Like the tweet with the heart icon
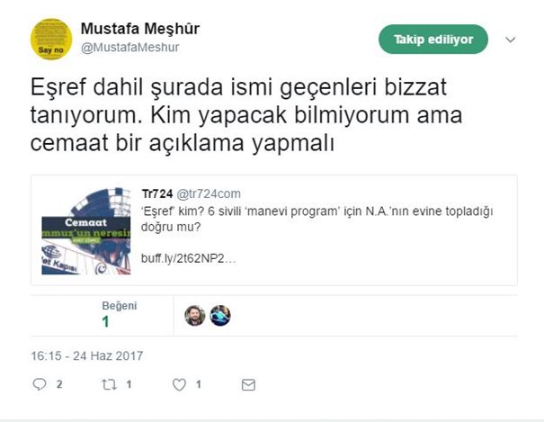 (179, 384)
